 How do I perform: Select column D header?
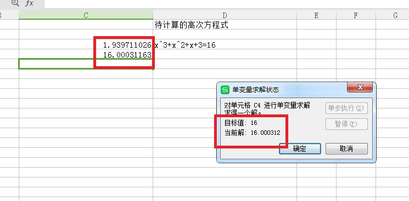pyautogui.click(x=225, y=15)
